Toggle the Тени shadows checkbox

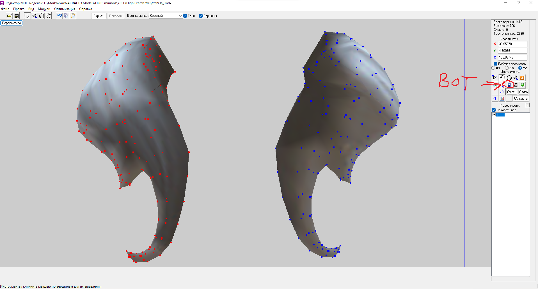[x=185, y=16]
